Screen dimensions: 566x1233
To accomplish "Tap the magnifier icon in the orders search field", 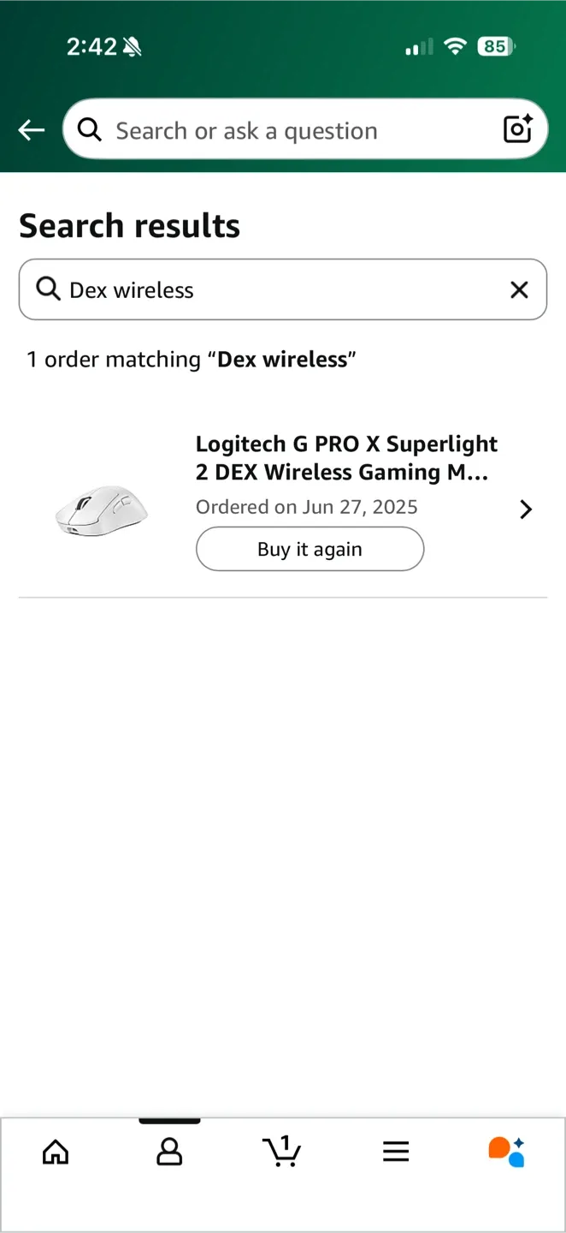I will pyautogui.click(x=48, y=289).
